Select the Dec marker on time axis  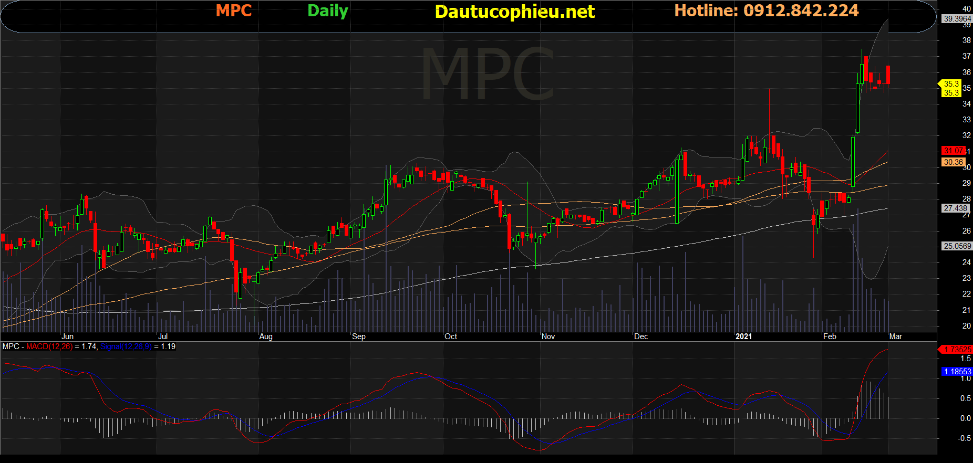[641, 336]
